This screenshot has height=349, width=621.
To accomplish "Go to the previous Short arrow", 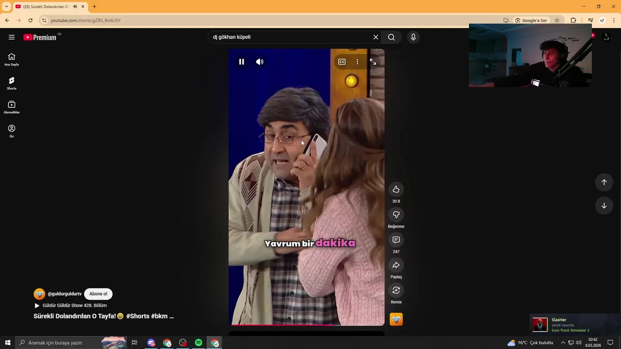I will 604,182.
